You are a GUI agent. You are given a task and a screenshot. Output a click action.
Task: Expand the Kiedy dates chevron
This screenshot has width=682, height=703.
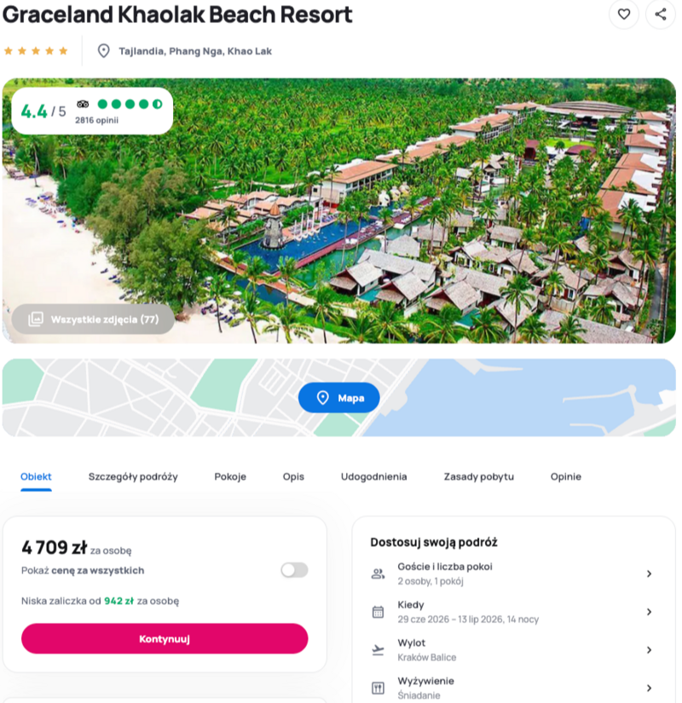tap(649, 612)
